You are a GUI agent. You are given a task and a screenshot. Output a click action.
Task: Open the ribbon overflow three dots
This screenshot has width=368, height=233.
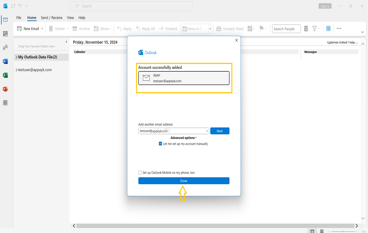tap(339, 28)
